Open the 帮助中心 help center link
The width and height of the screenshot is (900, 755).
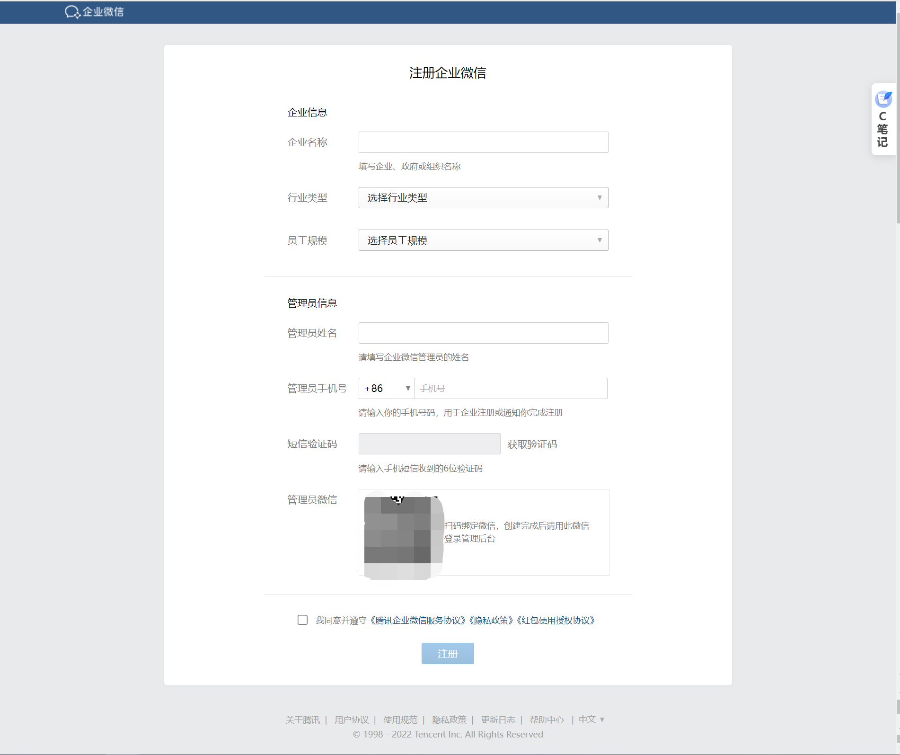click(x=547, y=719)
